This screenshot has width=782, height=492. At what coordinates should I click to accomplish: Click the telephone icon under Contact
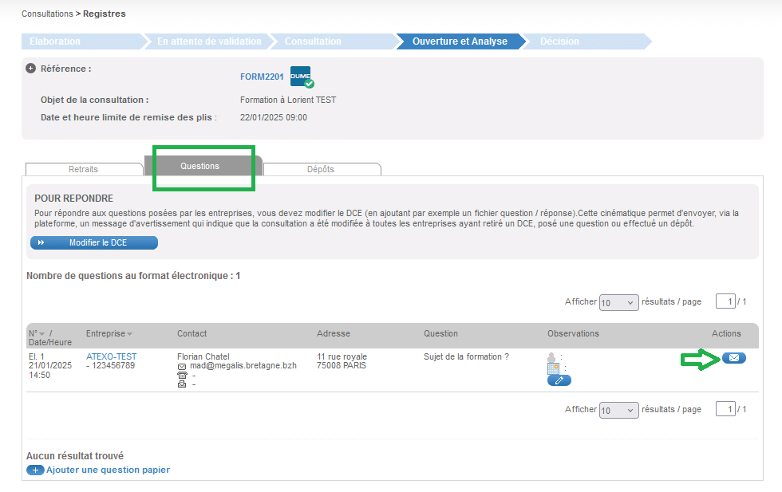click(181, 375)
